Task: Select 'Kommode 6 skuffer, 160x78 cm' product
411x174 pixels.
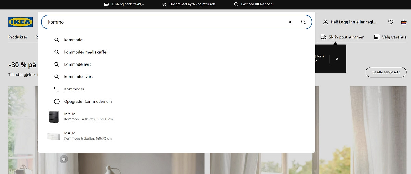Action: (x=88, y=138)
